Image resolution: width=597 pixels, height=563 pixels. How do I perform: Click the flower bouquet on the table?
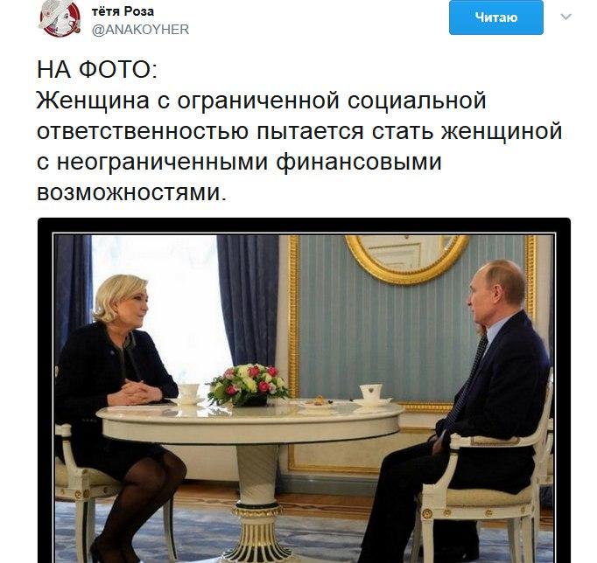tap(248, 385)
